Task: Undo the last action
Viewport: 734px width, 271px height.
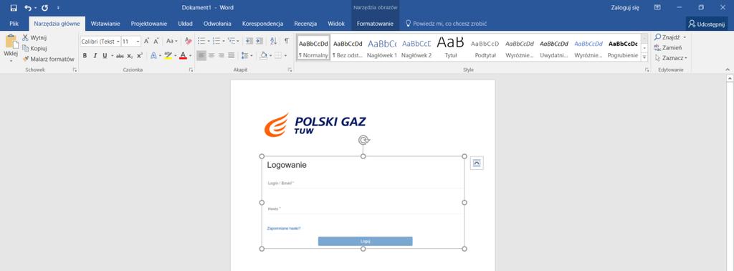Action: [x=28, y=8]
